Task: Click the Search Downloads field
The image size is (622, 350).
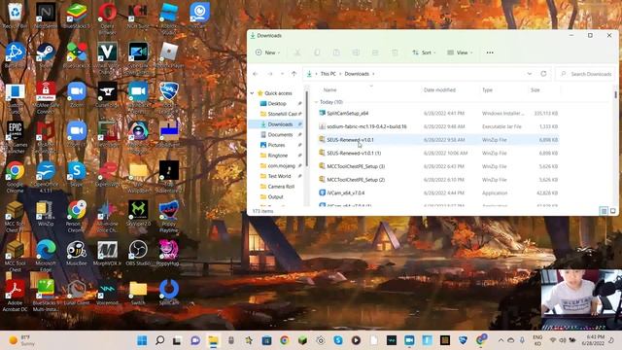Action: tap(586, 74)
